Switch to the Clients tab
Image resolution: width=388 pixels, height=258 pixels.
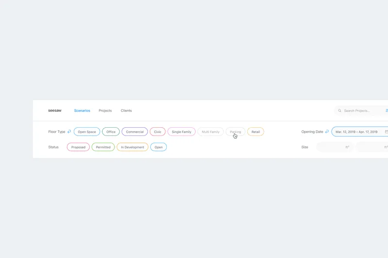point(126,111)
